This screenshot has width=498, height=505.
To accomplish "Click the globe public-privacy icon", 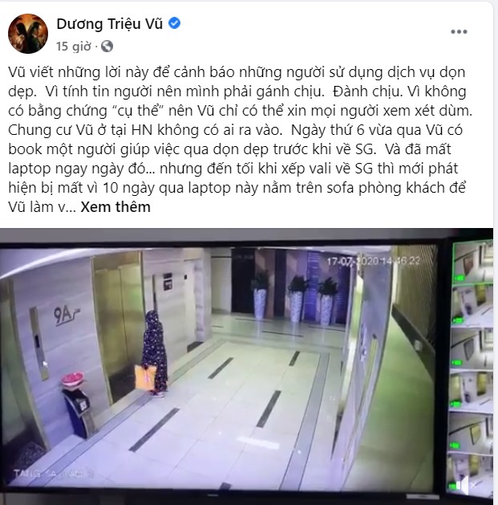I will pos(107,47).
